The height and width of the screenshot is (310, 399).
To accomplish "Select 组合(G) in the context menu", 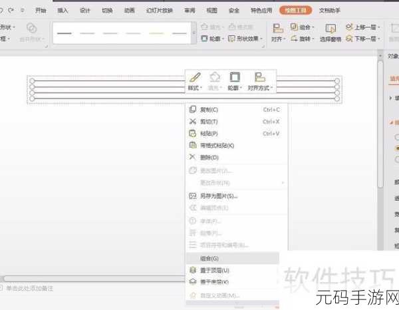I will (x=233, y=258).
